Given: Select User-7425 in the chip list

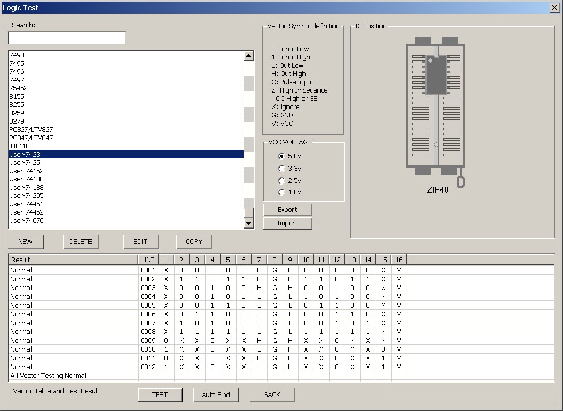Looking at the screenshot, I should click(x=25, y=162).
